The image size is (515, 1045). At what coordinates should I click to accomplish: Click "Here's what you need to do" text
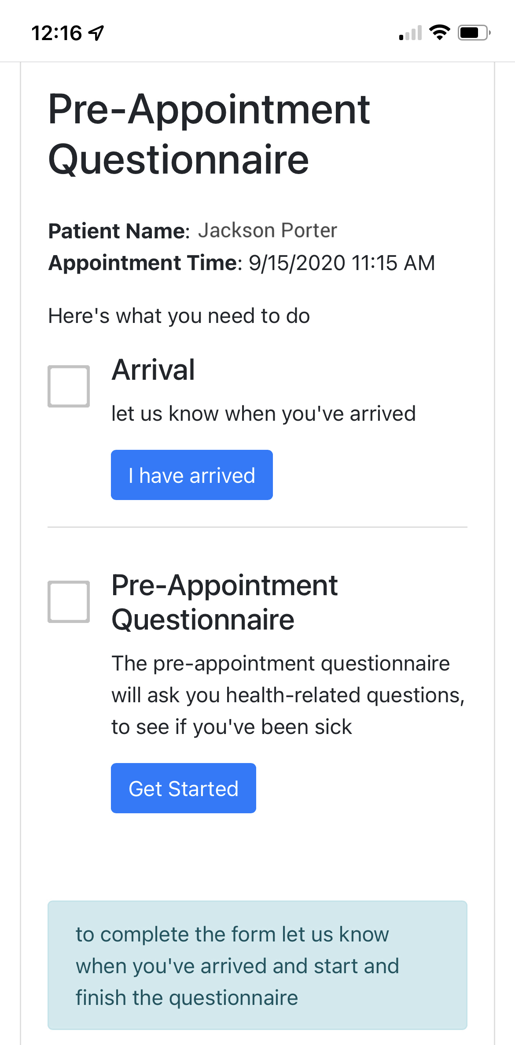179,316
